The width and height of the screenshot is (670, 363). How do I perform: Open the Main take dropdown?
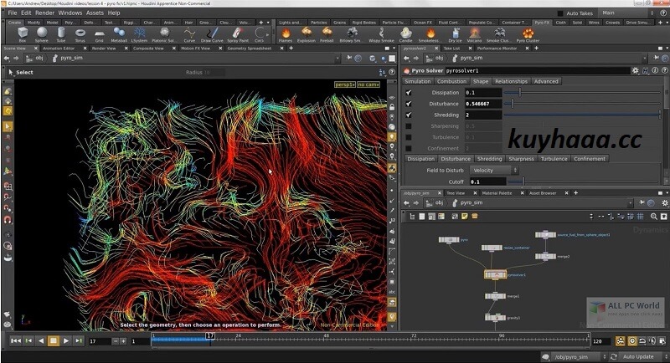[627, 13]
